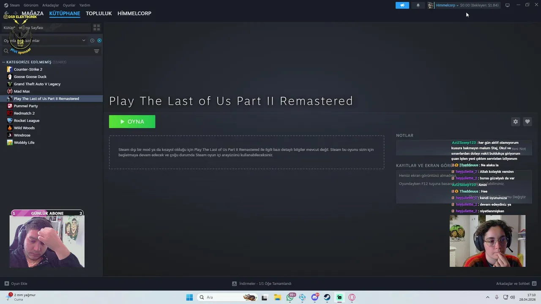Sort by recent activity clock icon
Image resolution: width=541 pixels, height=304 pixels.
[x=92, y=41]
